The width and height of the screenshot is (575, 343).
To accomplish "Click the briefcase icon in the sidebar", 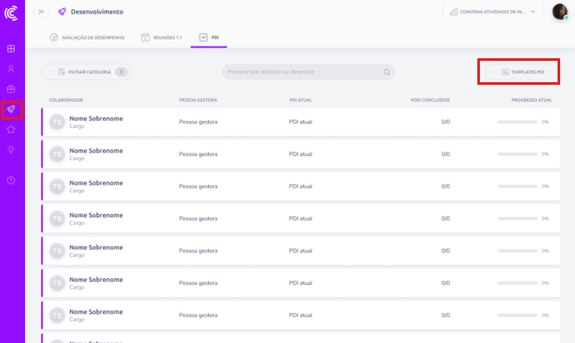I will tap(11, 89).
